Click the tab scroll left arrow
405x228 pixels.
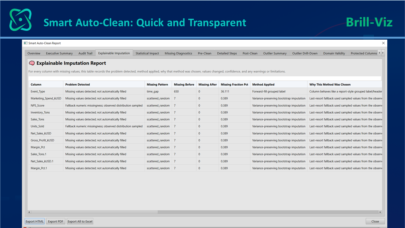point(379,53)
